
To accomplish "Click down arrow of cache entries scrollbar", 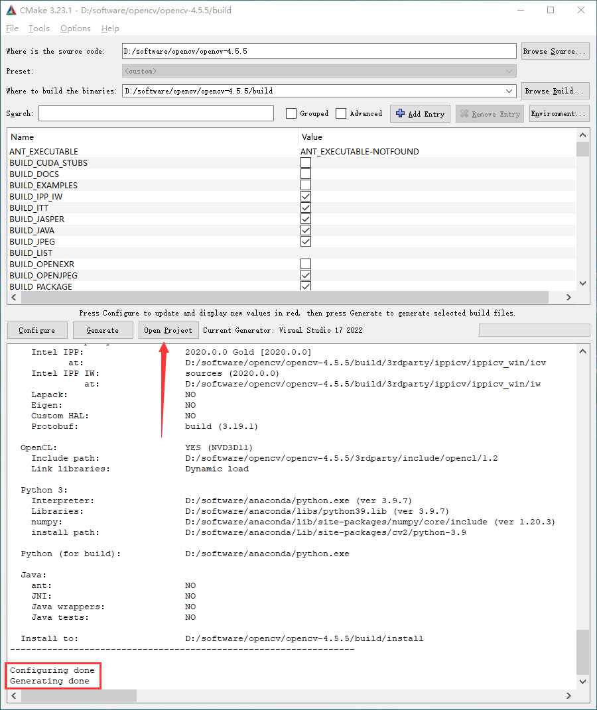I will 583,284.
